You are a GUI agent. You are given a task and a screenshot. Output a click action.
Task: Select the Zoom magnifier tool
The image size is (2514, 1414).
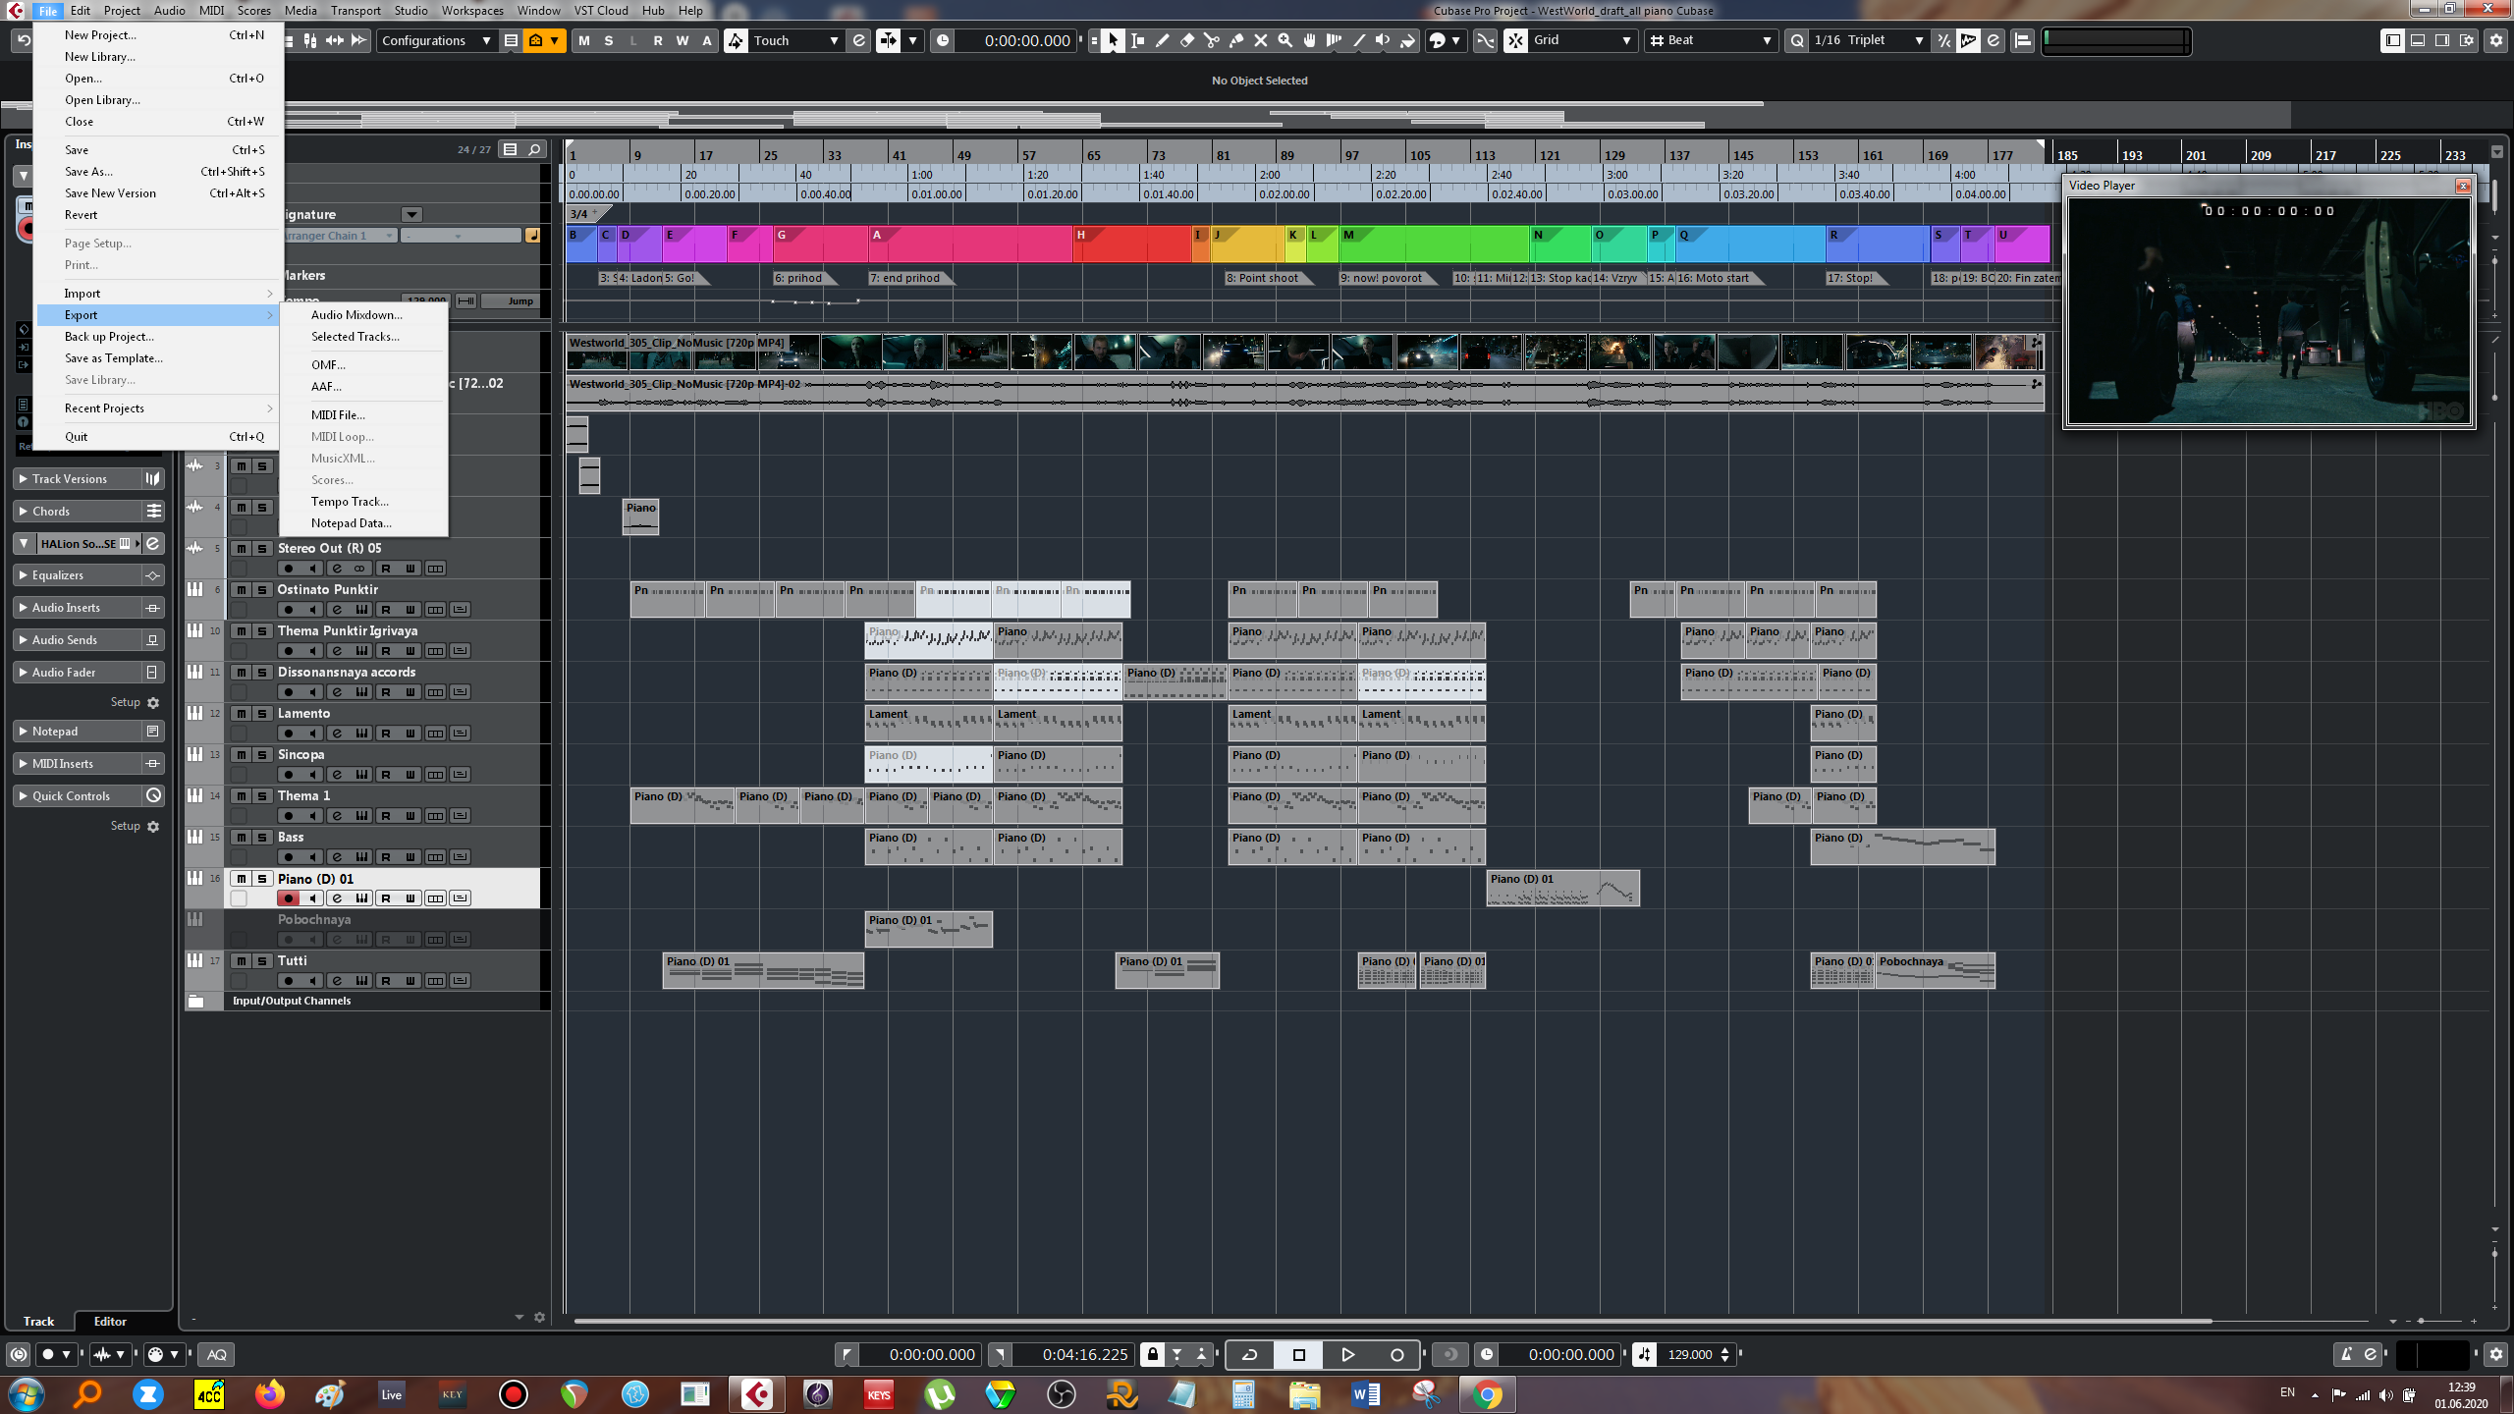1284,40
